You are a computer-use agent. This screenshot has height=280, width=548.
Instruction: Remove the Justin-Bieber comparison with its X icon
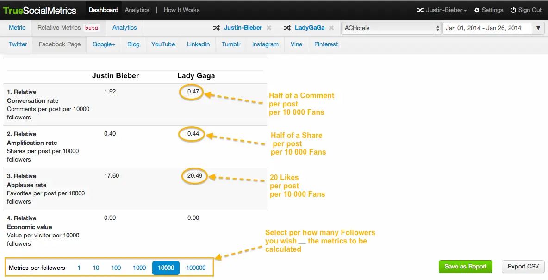point(269,28)
